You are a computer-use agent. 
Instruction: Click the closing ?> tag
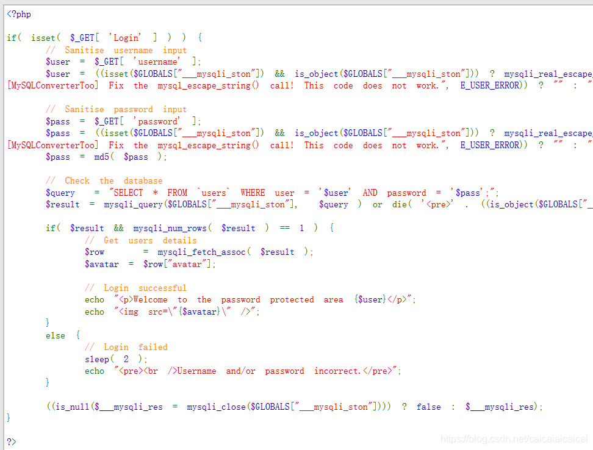point(12,441)
